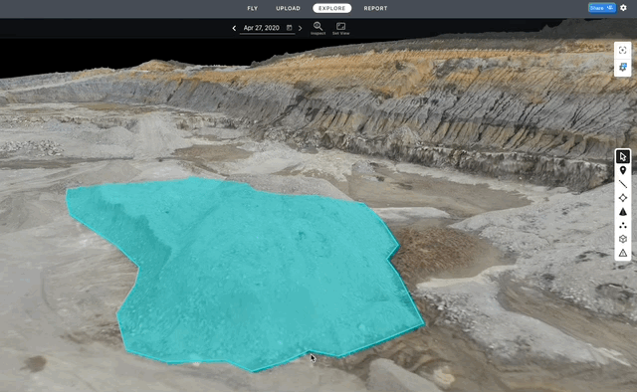The width and height of the screenshot is (637, 392).
Task: Go to the REPORT tab
Action: [x=375, y=8]
